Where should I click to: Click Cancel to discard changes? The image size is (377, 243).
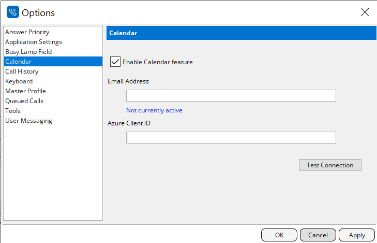318,235
